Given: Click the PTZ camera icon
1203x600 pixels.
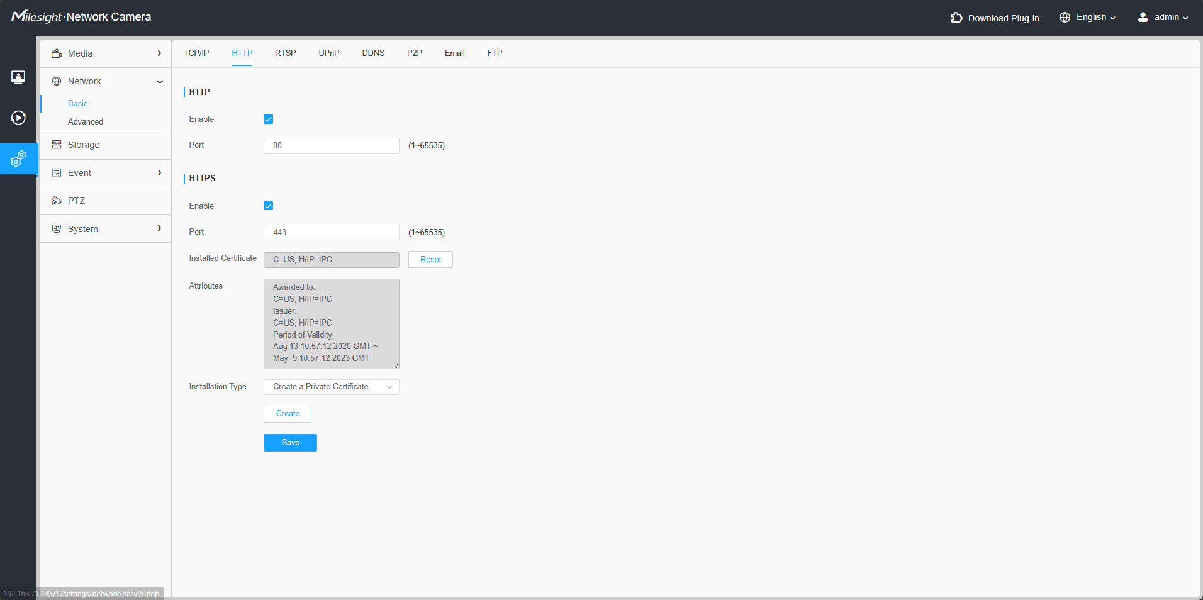Looking at the screenshot, I should coord(57,201).
